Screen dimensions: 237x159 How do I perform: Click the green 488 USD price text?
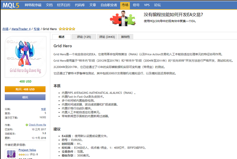(x=25, y=82)
